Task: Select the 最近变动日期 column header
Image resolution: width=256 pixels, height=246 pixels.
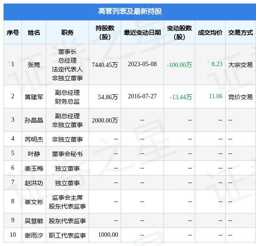Action: pyautogui.click(x=142, y=33)
